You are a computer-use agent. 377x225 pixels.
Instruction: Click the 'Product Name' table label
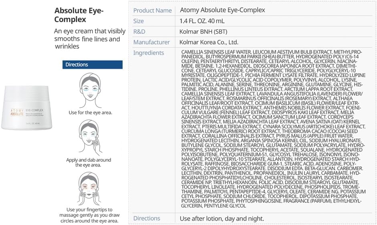coord(152,10)
